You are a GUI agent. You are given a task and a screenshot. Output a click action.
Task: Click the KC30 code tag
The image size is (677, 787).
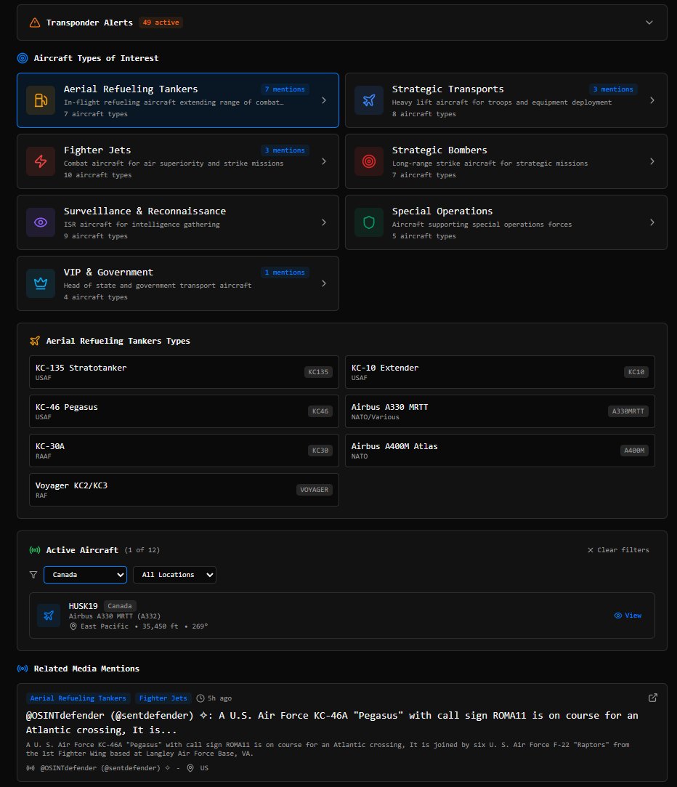click(x=320, y=451)
